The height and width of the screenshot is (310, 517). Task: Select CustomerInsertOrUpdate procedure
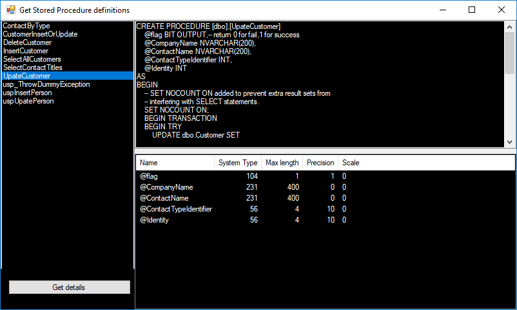(68, 34)
